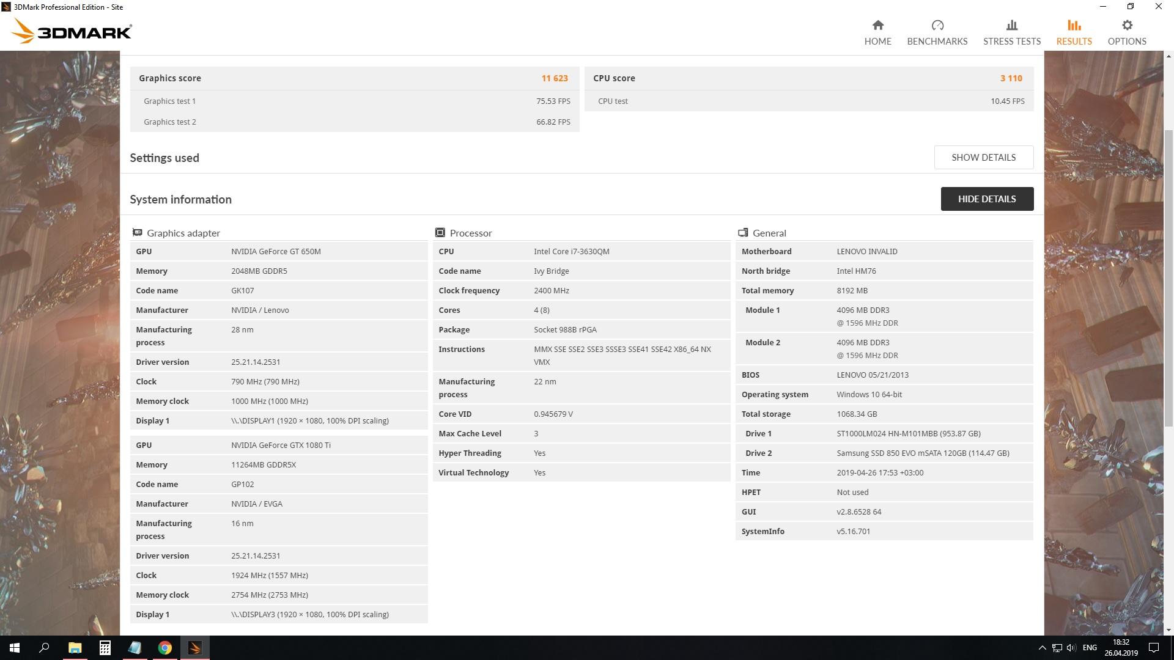The height and width of the screenshot is (660, 1174).
Task: Click the Ivy Bridge code name
Action: [551, 271]
